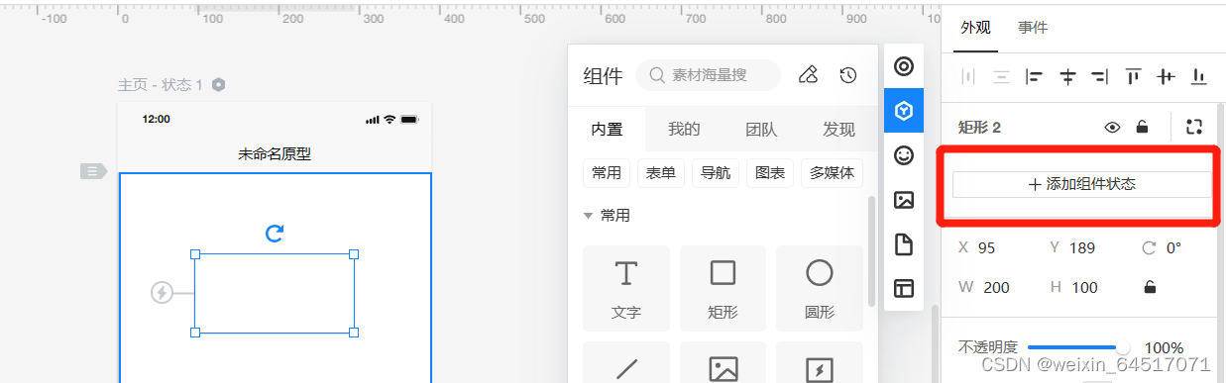Switch to the 内置 tab
This screenshot has height=383, width=1226.
point(607,129)
